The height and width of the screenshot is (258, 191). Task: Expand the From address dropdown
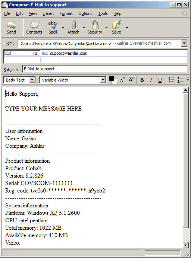[x=184, y=44]
